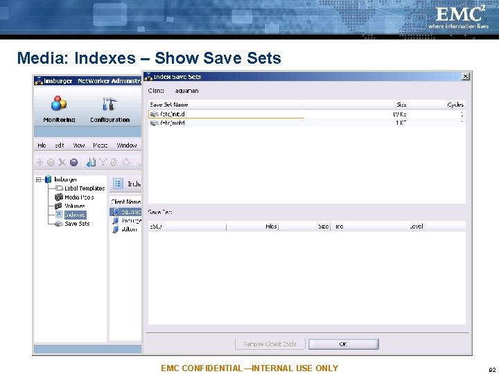Screen dimensions: 499x374
Task: Select Volumes in the tree
Action: point(75,206)
